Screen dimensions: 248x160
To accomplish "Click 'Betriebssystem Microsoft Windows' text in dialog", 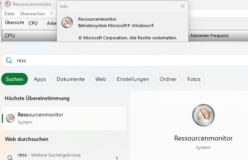I will tap(116, 26).
